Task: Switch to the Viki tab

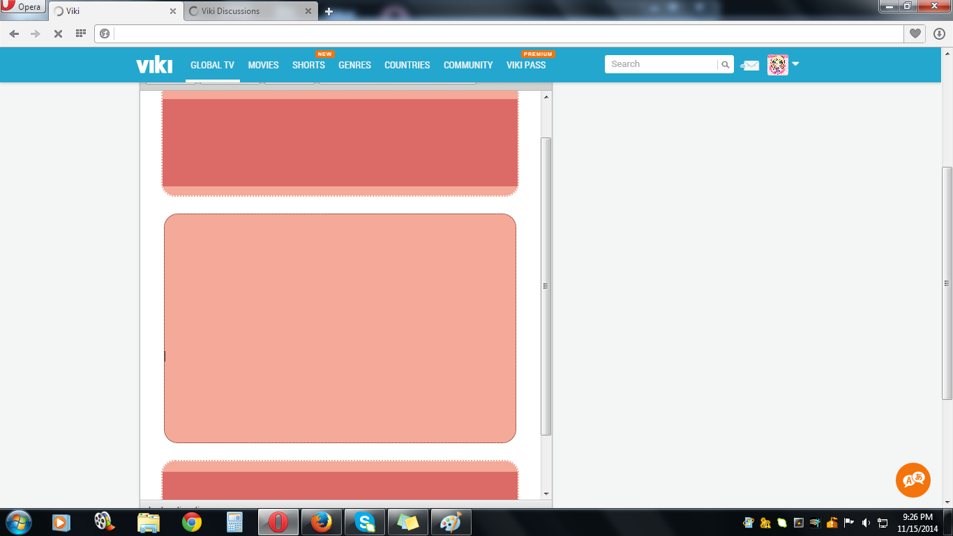Action: [x=116, y=11]
